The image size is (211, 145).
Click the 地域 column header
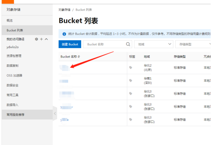tap(147, 57)
